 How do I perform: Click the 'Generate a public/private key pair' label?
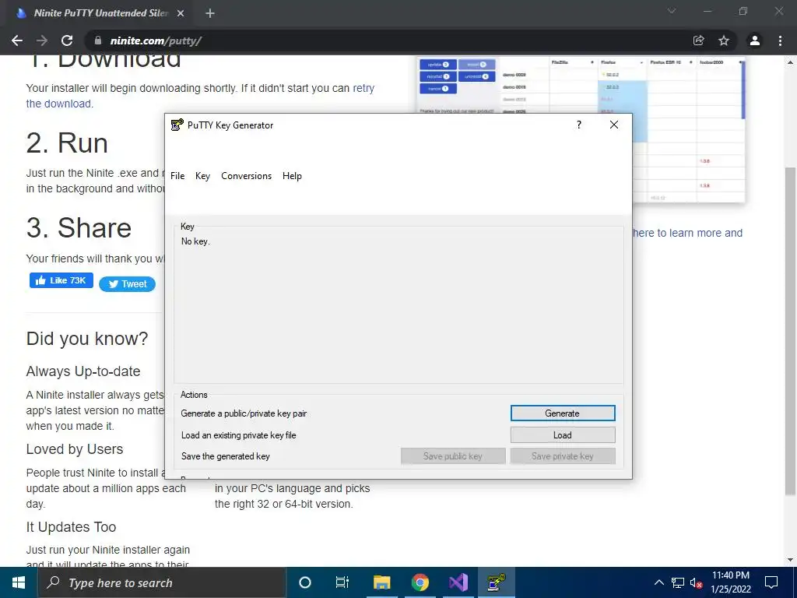click(x=244, y=413)
